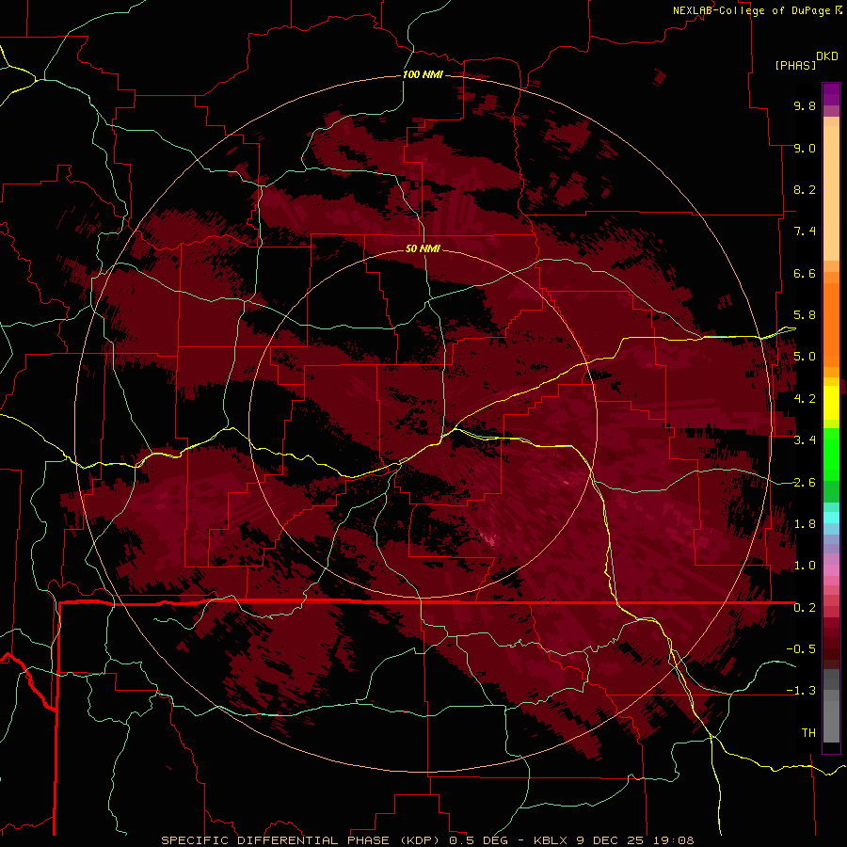Pick the pink segment of the color bar

831,570
